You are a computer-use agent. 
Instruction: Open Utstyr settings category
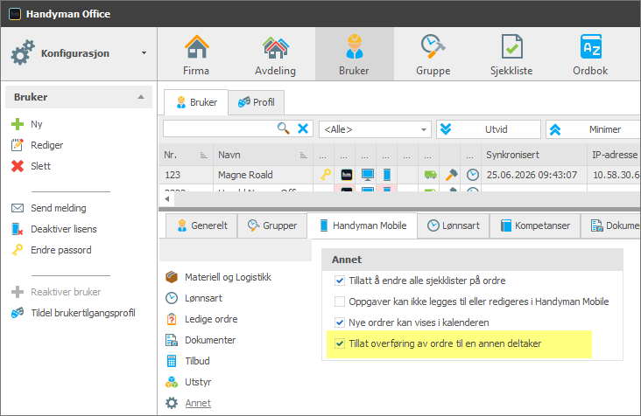pyautogui.click(x=188, y=382)
